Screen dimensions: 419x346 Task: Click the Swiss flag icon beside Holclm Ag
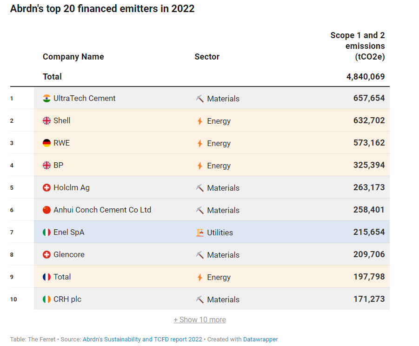coord(47,187)
